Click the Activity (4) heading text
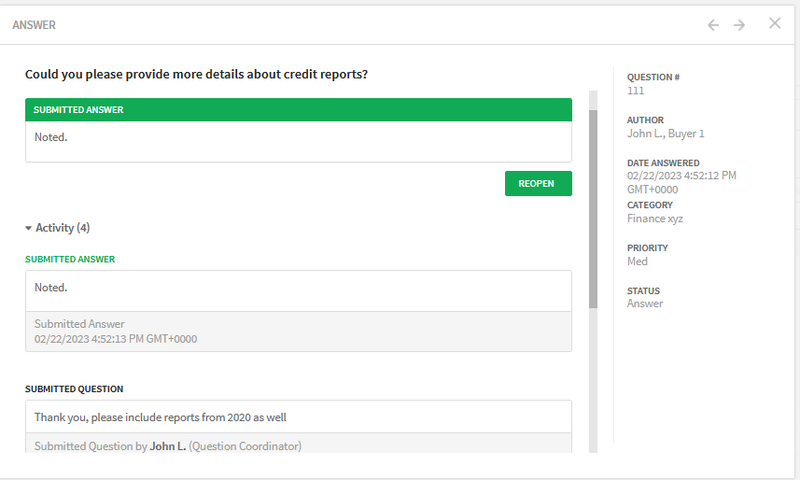 [x=63, y=228]
